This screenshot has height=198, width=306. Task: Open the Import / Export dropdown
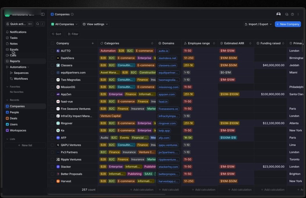(258, 24)
